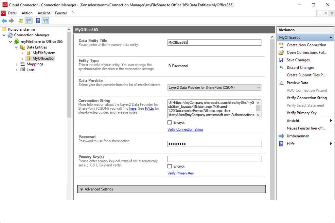Toggle the show/hide action pane toolbar button
The height and width of the screenshot is (223, 335).
[x=45, y=21]
